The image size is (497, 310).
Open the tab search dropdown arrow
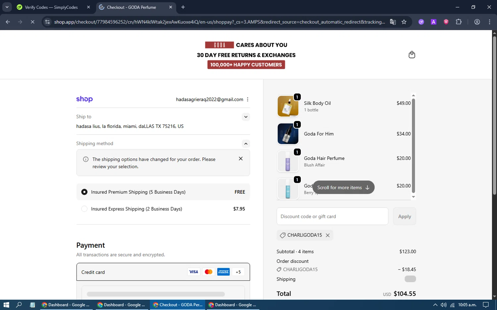tap(7, 7)
